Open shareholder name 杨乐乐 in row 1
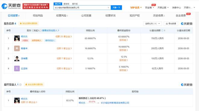 point(24,37)
